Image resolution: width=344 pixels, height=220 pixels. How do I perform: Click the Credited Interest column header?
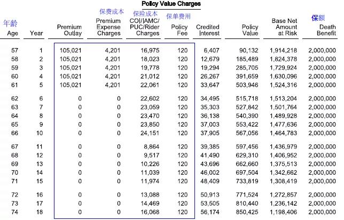(207, 30)
